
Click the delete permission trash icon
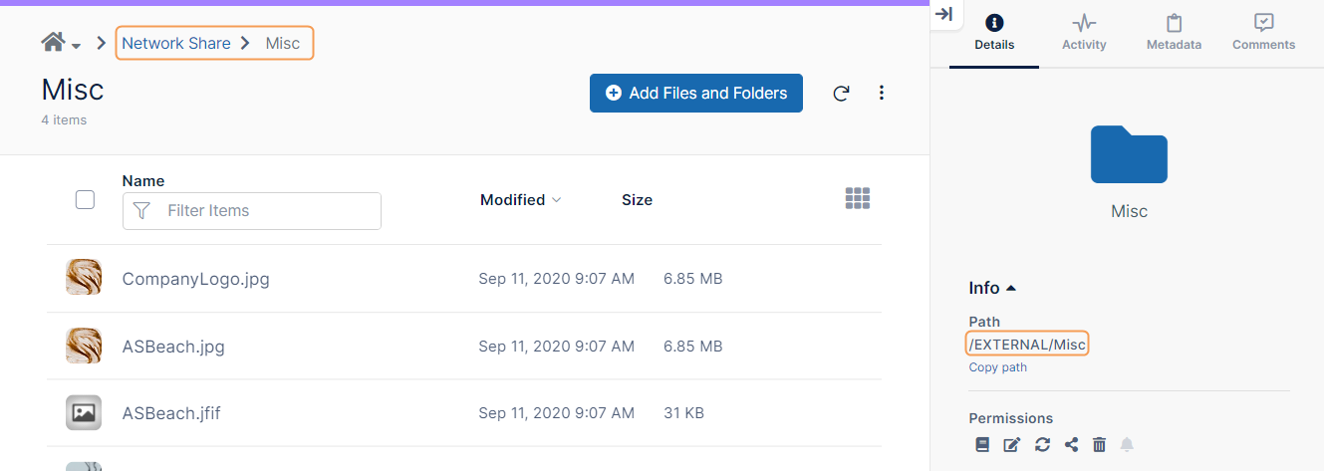pos(1099,445)
